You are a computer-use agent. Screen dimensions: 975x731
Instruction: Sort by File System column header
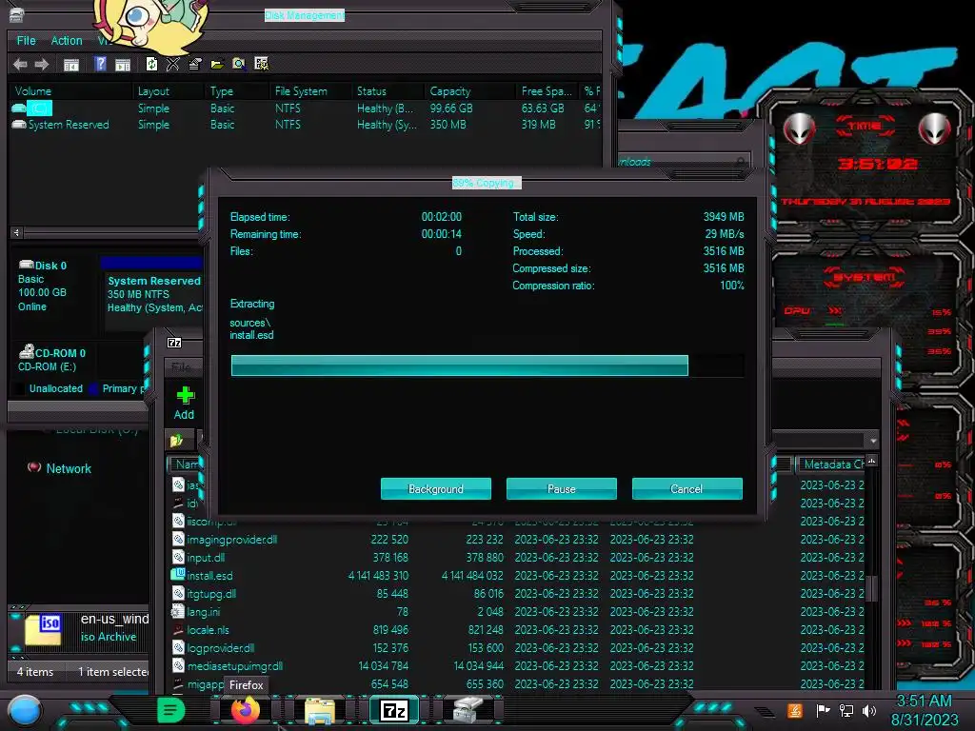(311, 91)
